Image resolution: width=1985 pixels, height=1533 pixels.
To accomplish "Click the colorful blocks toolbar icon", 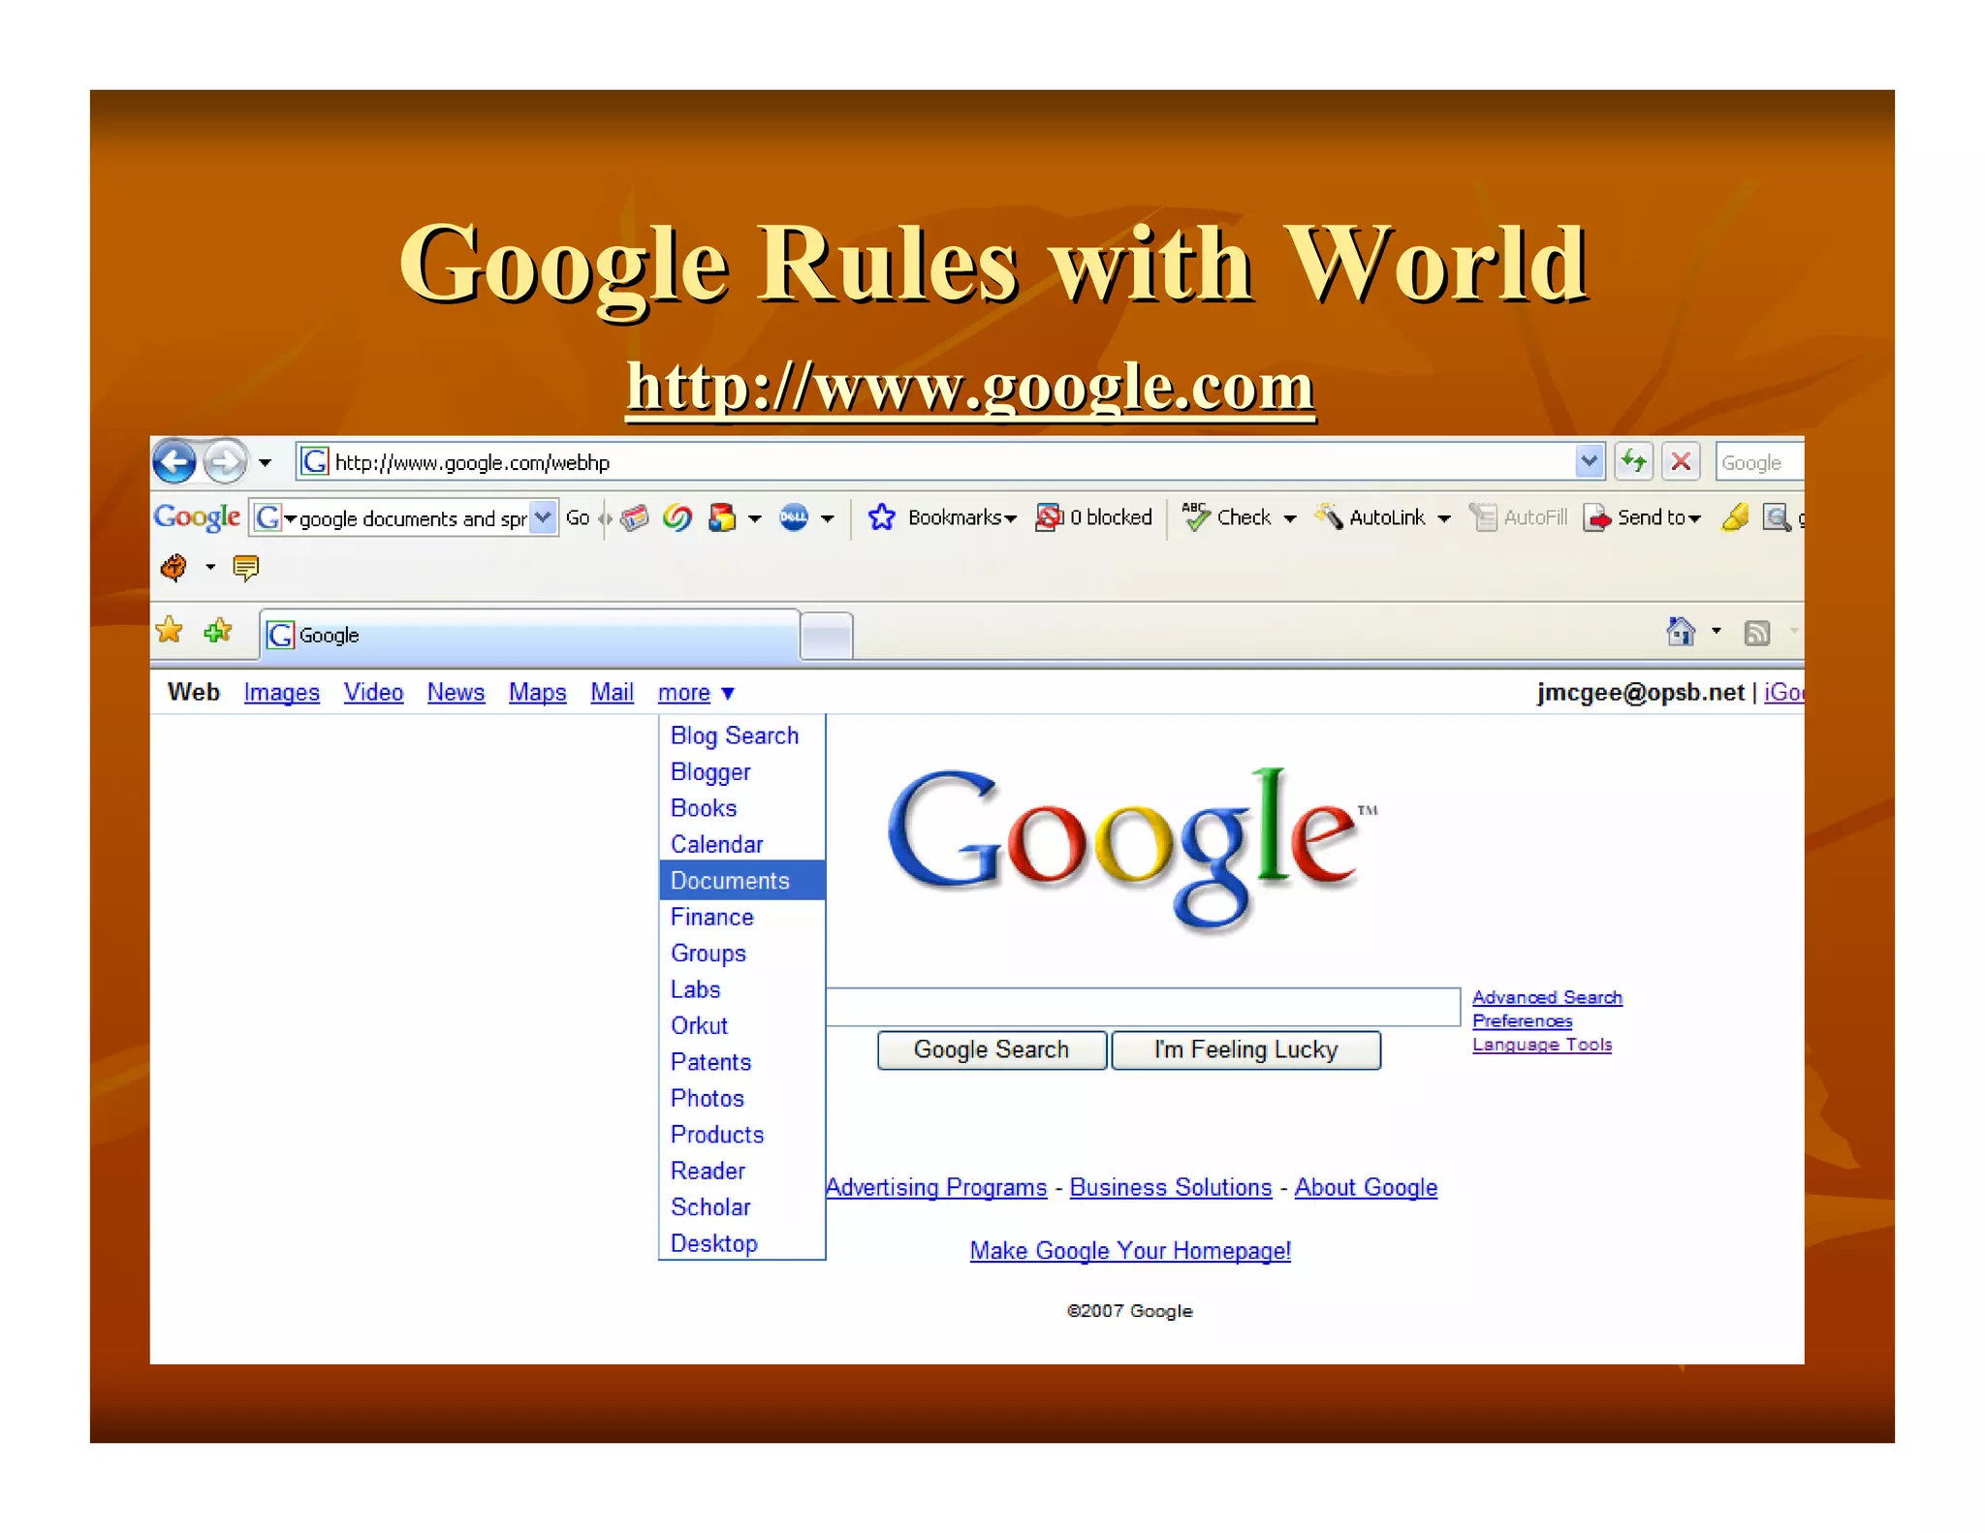I will tap(722, 517).
